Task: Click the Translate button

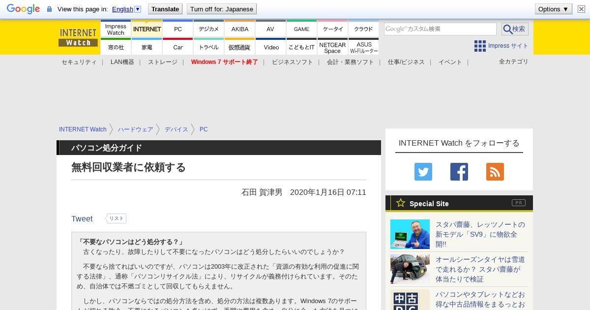Action: [165, 9]
